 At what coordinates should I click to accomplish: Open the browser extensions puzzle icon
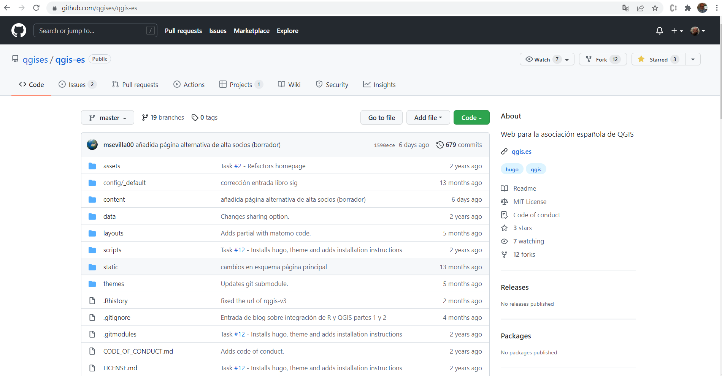coord(687,8)
